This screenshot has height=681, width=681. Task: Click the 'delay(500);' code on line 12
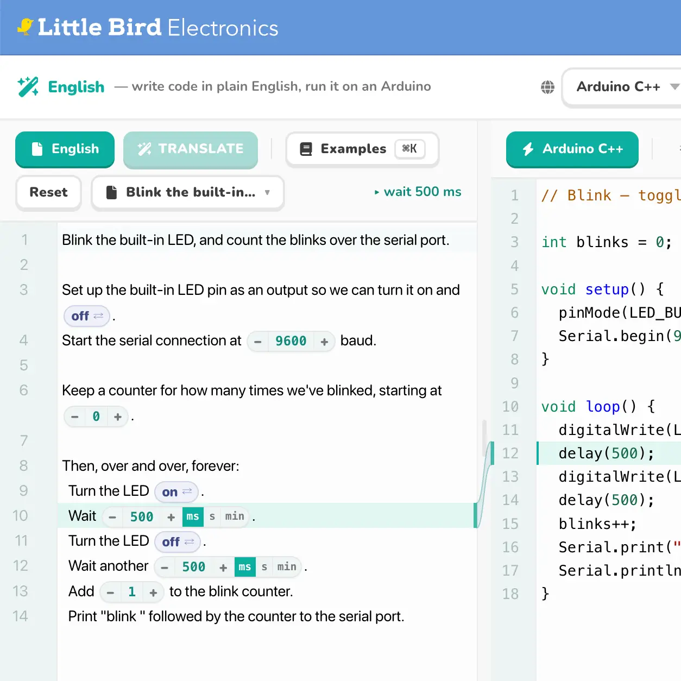[607, 453]
